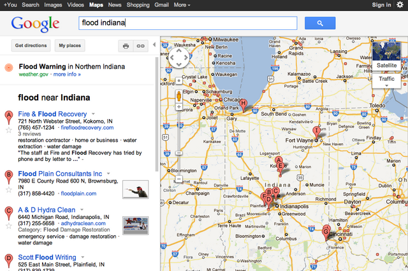
Task: Star the A & D Hydra Clean result
Action: [9, 226]
